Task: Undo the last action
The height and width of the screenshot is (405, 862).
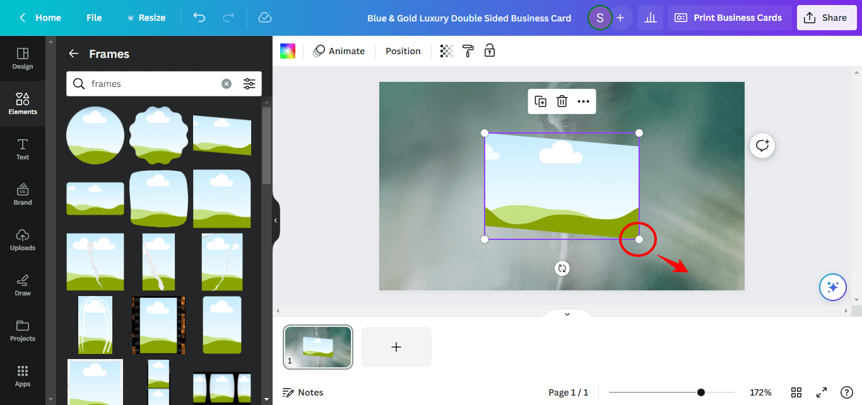Action: click(x=199, y=17)
